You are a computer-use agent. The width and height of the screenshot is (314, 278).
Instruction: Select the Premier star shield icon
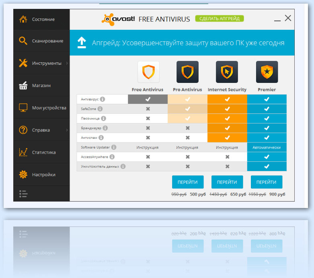[x=267, y=72]
